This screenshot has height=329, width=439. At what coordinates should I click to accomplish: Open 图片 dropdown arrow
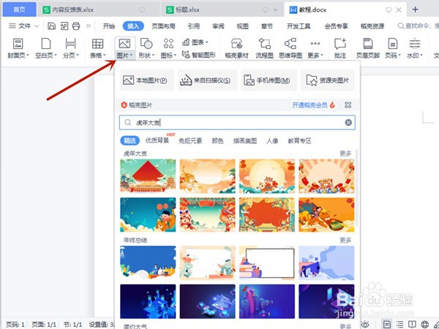(x=131, y=55)
